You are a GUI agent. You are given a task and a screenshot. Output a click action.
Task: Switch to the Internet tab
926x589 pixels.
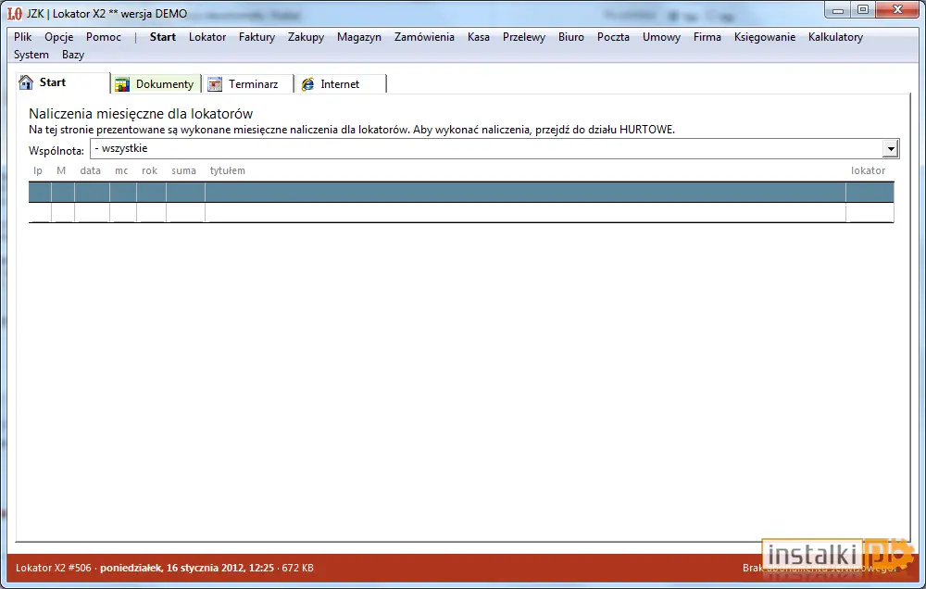pyautogui.click(x=341, y=84)
